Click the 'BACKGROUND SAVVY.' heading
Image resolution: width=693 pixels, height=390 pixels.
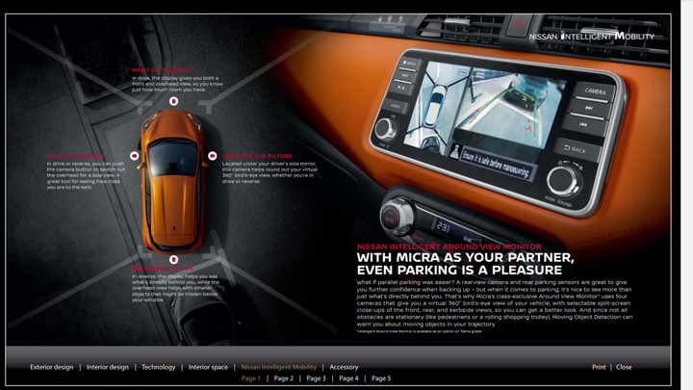coord(163,269)
